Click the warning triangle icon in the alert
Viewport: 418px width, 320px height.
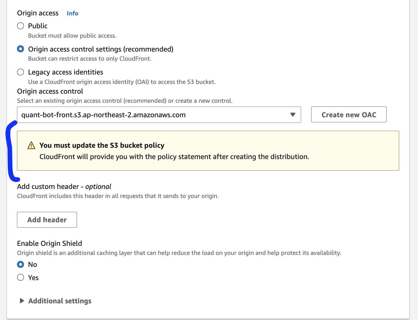(x=31, y=145)
